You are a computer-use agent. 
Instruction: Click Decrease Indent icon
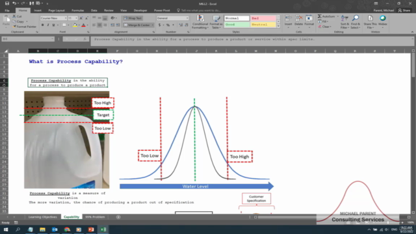[x=112, y=25]
